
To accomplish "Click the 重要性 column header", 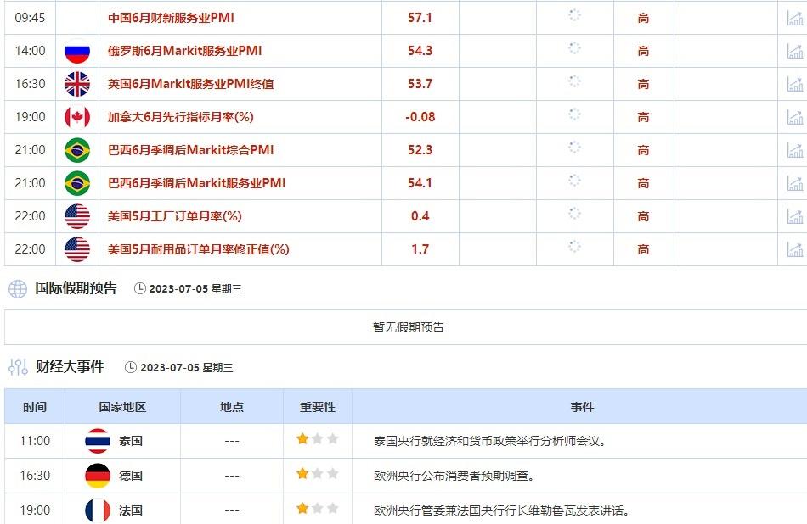I will (x=315, y=406).
